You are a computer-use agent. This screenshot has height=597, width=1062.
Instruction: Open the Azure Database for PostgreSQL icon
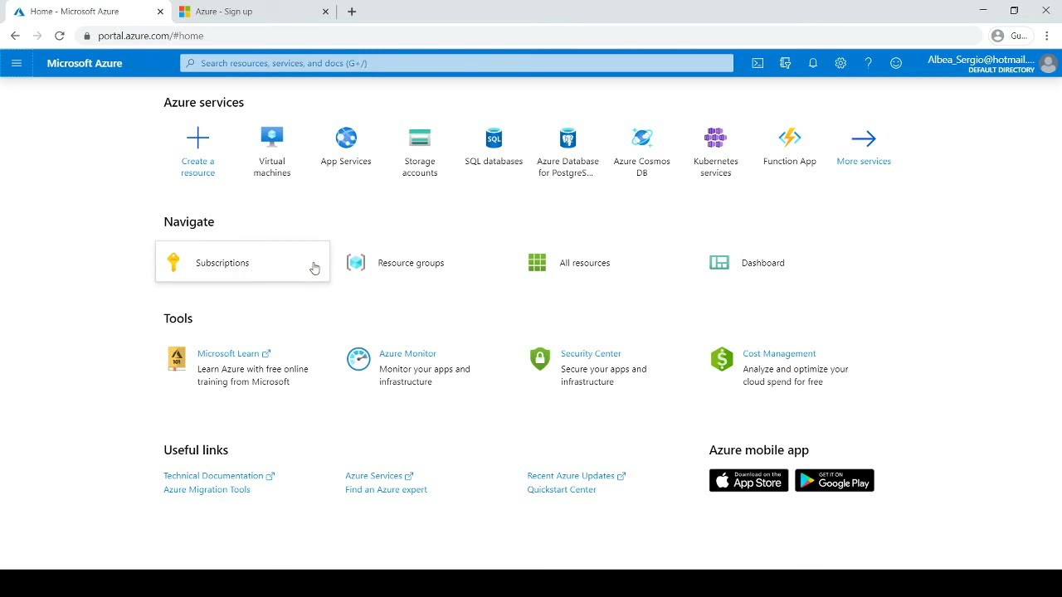pos(568,138)
